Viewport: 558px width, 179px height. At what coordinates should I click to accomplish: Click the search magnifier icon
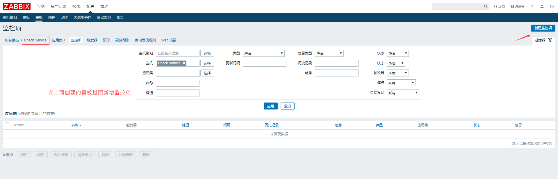pyautogui.click(x=486, y=6)
